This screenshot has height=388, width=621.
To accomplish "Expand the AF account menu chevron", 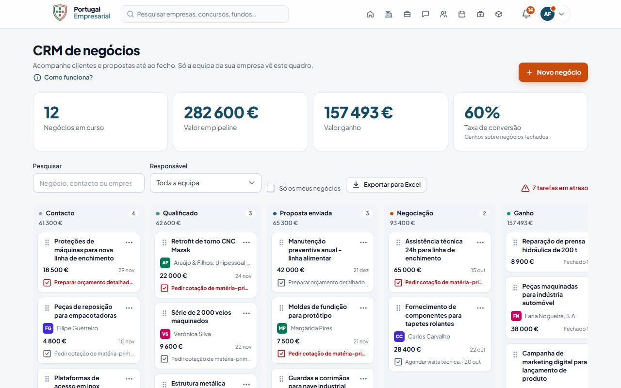I will click(561, 14).
